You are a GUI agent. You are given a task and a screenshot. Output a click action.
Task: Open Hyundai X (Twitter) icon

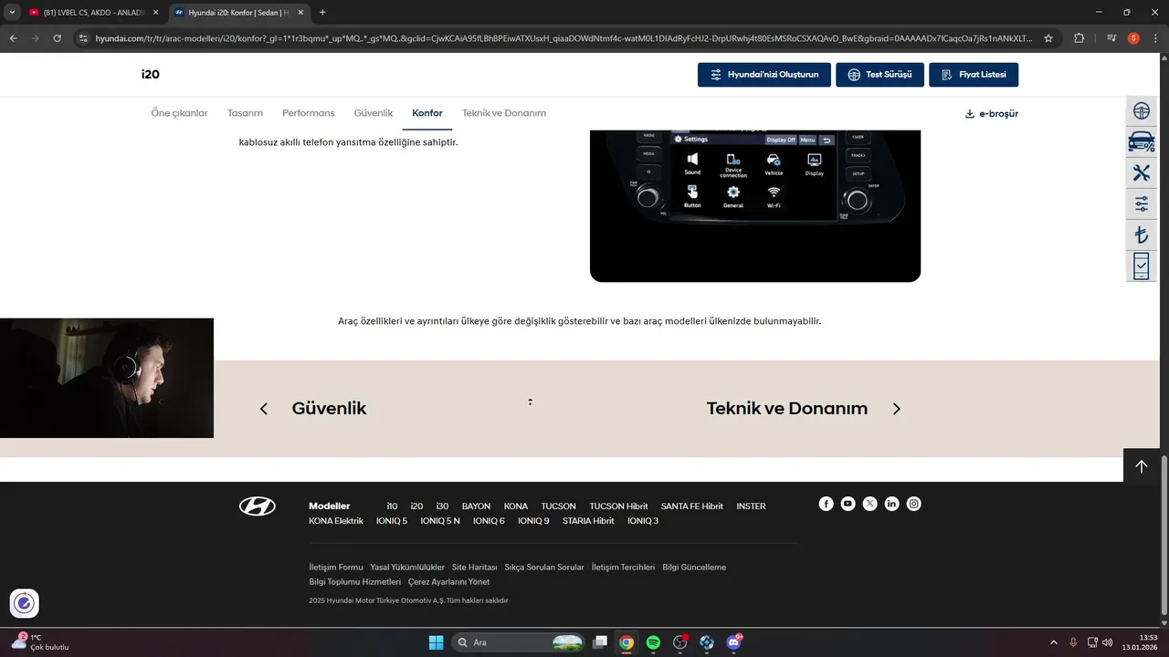point(869,504)
